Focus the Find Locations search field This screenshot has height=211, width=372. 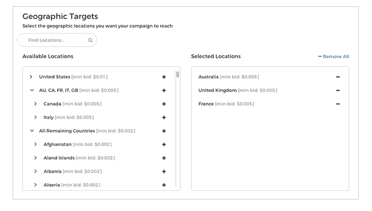point(57,40)
